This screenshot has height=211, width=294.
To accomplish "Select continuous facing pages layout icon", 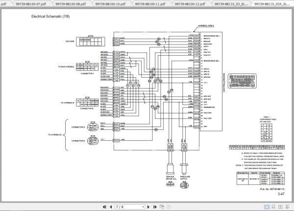I will (287, 207).
